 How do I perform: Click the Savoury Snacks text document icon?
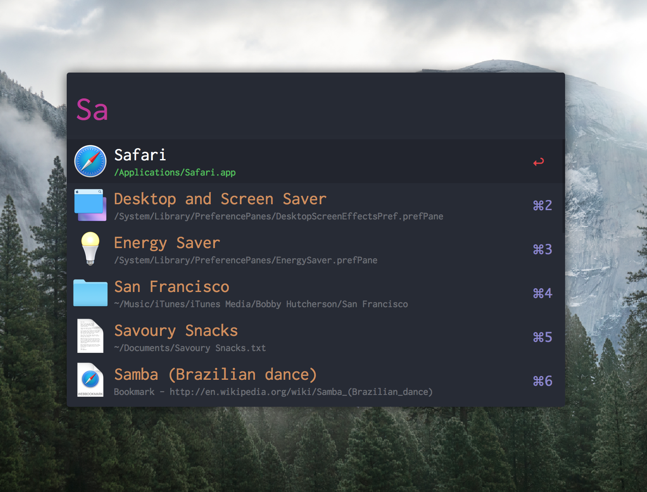(x=90, y=336)
